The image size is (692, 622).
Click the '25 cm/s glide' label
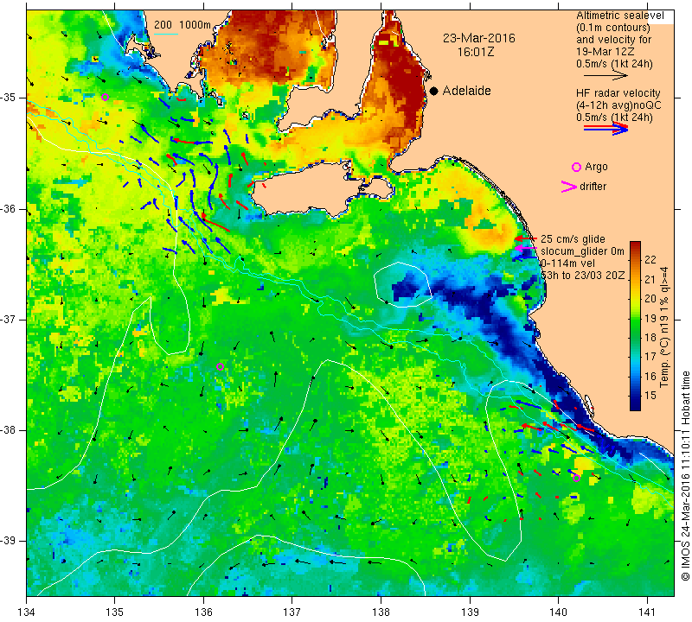[x=573, y=239]
